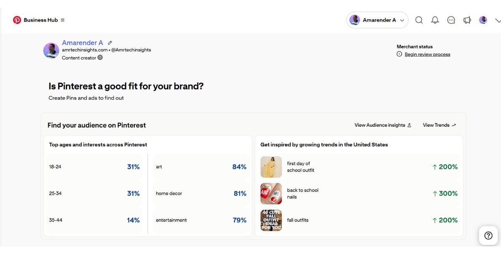Open Pinterest search
Image resolution: width=501 pixels, height=262 pixels.
coord(419,20)
